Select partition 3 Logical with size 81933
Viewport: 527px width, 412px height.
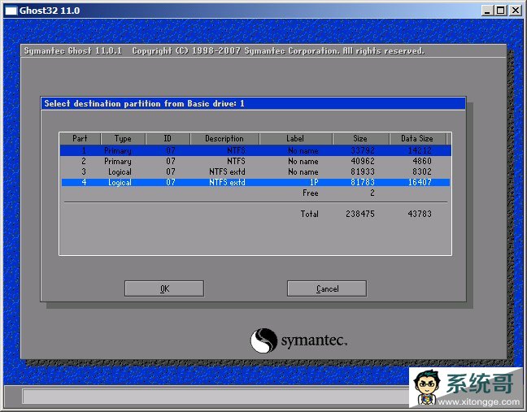pos(255,172)
